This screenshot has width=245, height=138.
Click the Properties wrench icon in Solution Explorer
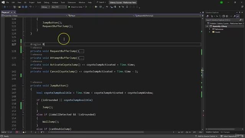point(235,16)
